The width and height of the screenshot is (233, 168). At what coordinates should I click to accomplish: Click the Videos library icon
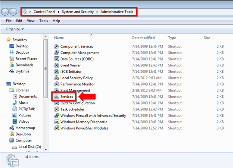point(15,121)
